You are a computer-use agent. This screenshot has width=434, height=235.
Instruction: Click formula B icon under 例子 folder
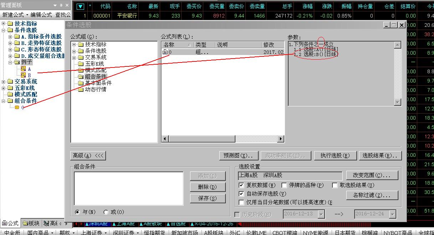23,75
